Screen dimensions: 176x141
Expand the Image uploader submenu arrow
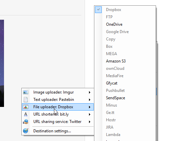pyautogui.click(x=90, y=93)
